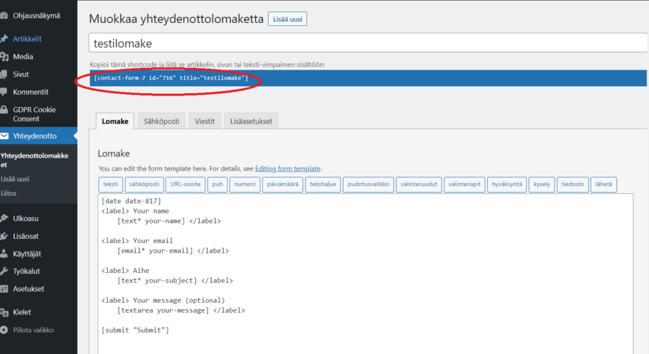649x354 pixels.
Task: Open Liitos submenu item
Action: click(x=9, y=193)
